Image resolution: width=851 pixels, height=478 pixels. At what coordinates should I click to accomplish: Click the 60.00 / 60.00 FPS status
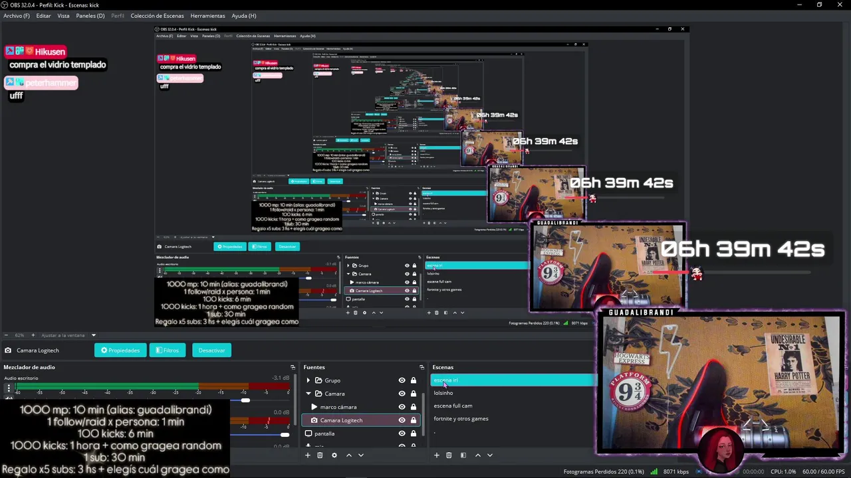[824, 472]
